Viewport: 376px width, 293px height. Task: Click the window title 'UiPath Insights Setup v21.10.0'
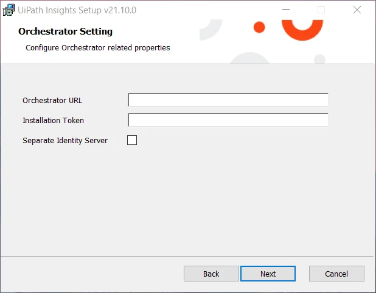77,10
